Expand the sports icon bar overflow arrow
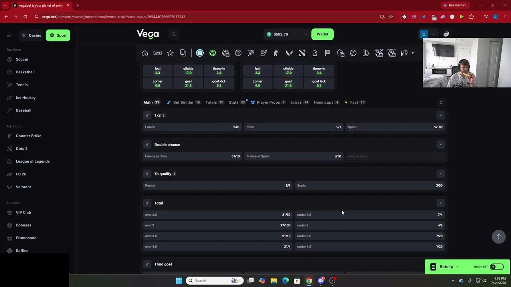 coord(413,53)
